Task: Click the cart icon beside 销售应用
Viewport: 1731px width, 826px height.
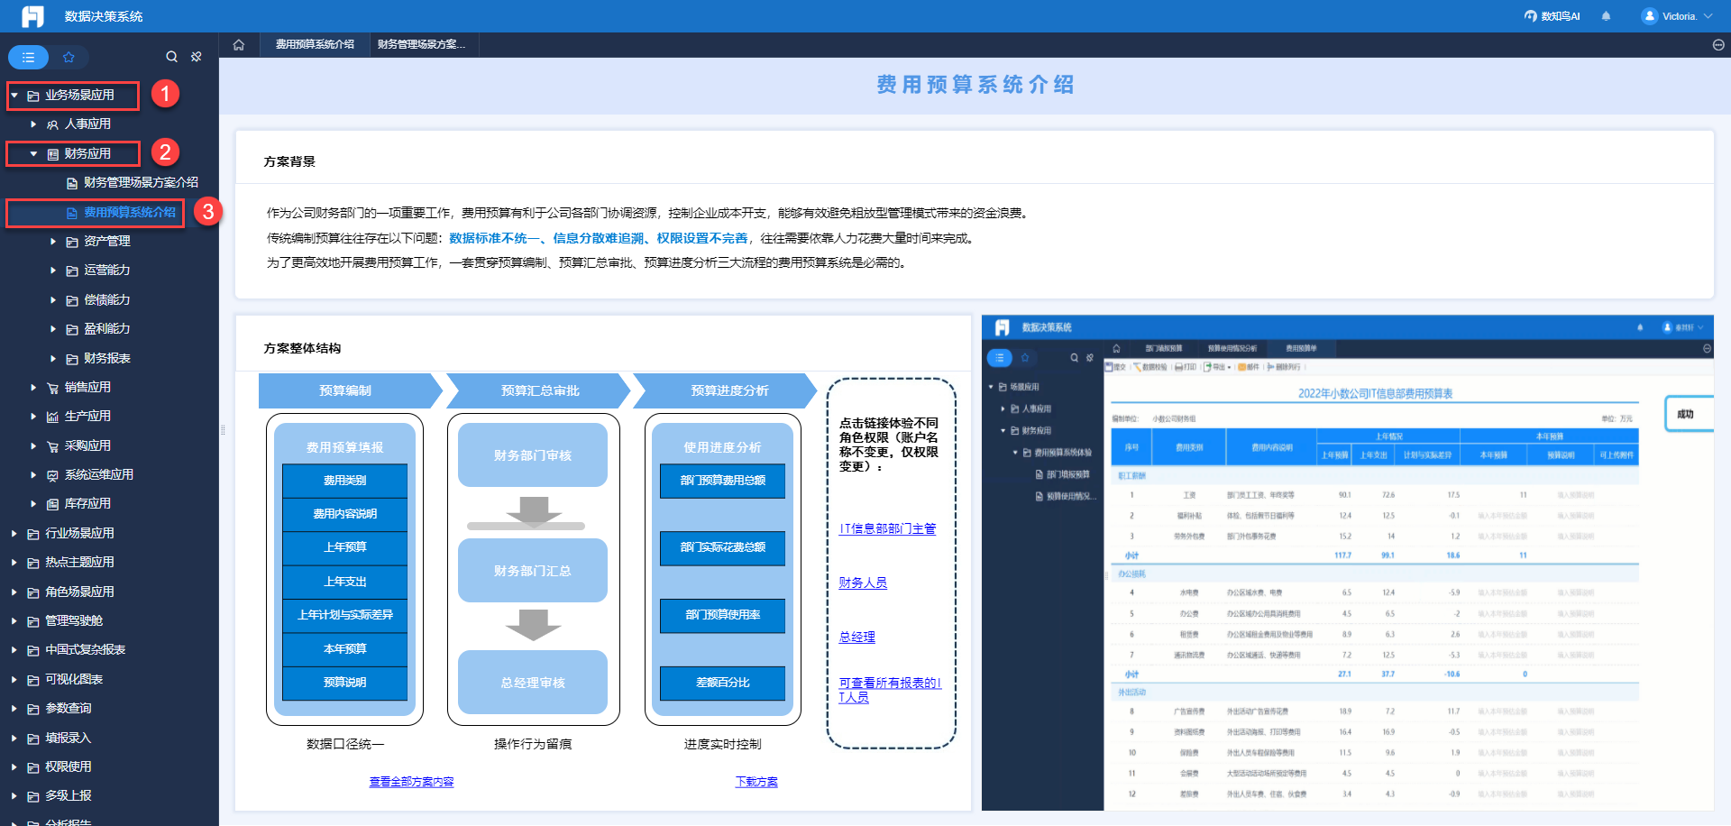Action: [x=52, y=388]
